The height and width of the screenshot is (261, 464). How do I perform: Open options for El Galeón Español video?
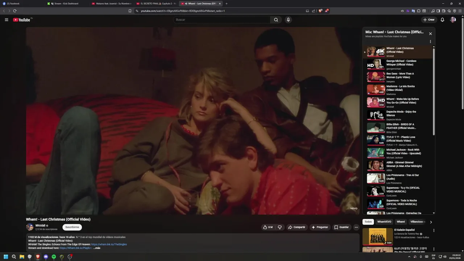(434, 231)
